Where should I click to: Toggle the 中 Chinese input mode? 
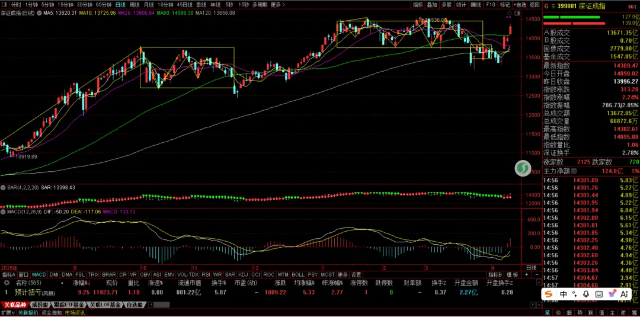[564, 294]
